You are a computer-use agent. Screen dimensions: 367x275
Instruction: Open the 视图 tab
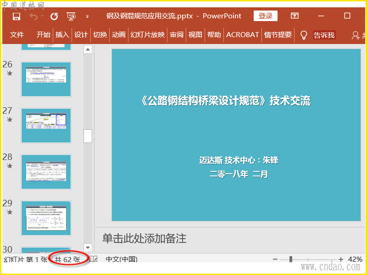pyautogui.click(x=195, y=35)
